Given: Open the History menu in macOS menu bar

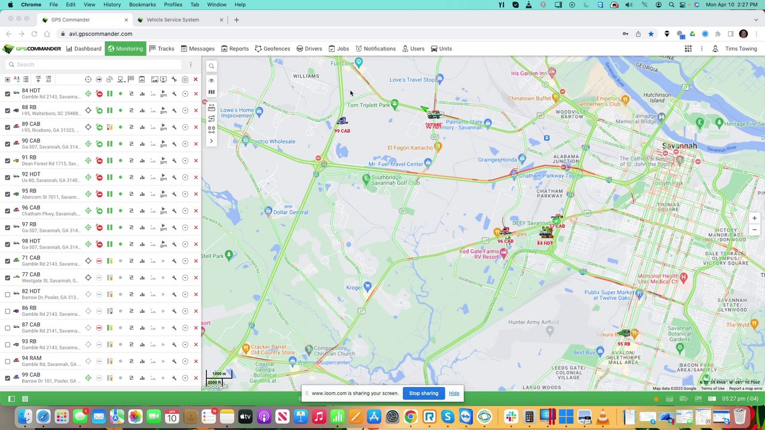Looking at the screenshot, I should point(112,5).
